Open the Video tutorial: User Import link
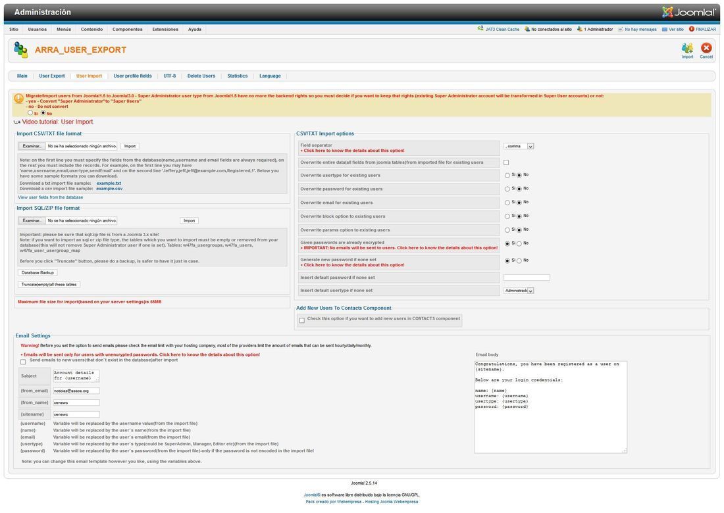Screen dimensions: 724x513 pyautogui.click(x=58, y=122)
